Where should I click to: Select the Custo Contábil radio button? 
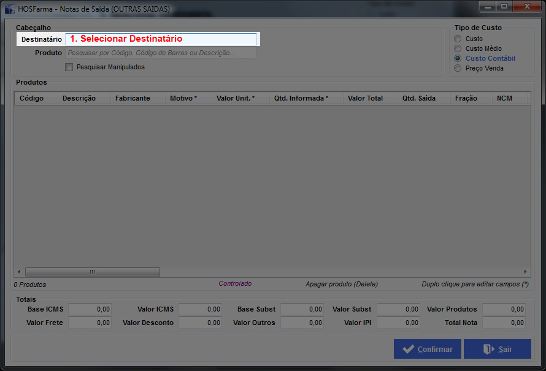[457, 58]
